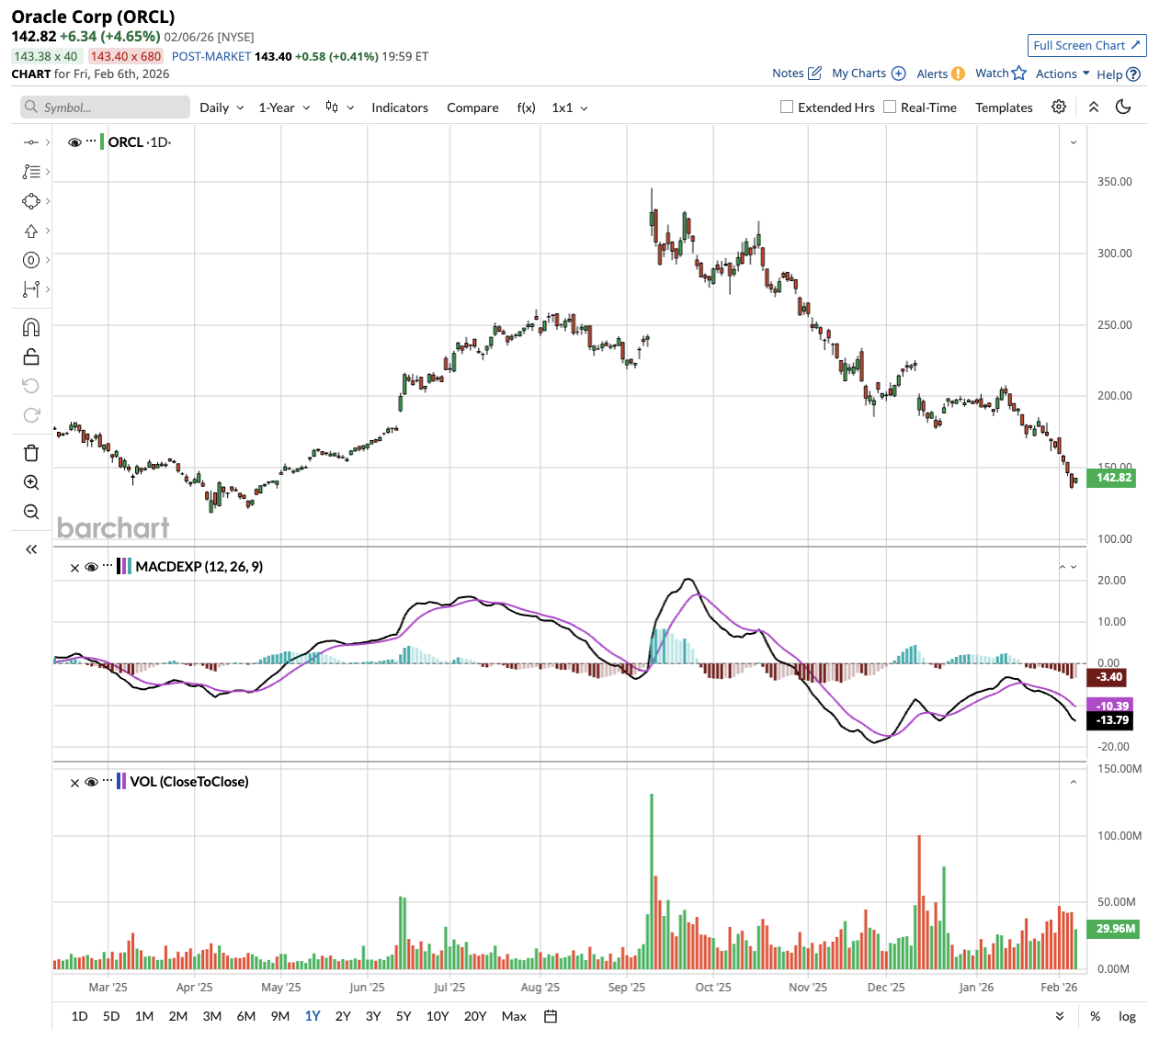Image resolution: width=1171 pixels, height=1040 pixels.
Task: Select the line drawing tool in sidebar
Action: [30, 142]
